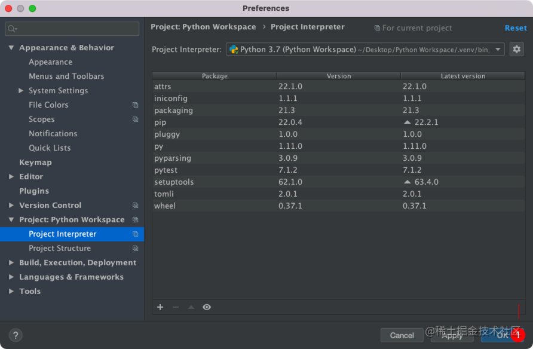This screenshot has width=533, height=349.
Task: Toggle the eye icon to show early releases
Action: 207,307
